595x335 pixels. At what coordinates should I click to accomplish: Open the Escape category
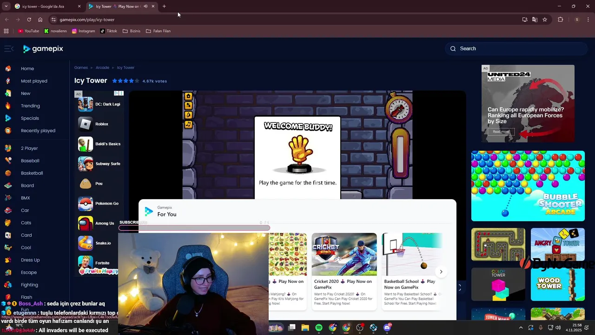[x=29, y=272]
